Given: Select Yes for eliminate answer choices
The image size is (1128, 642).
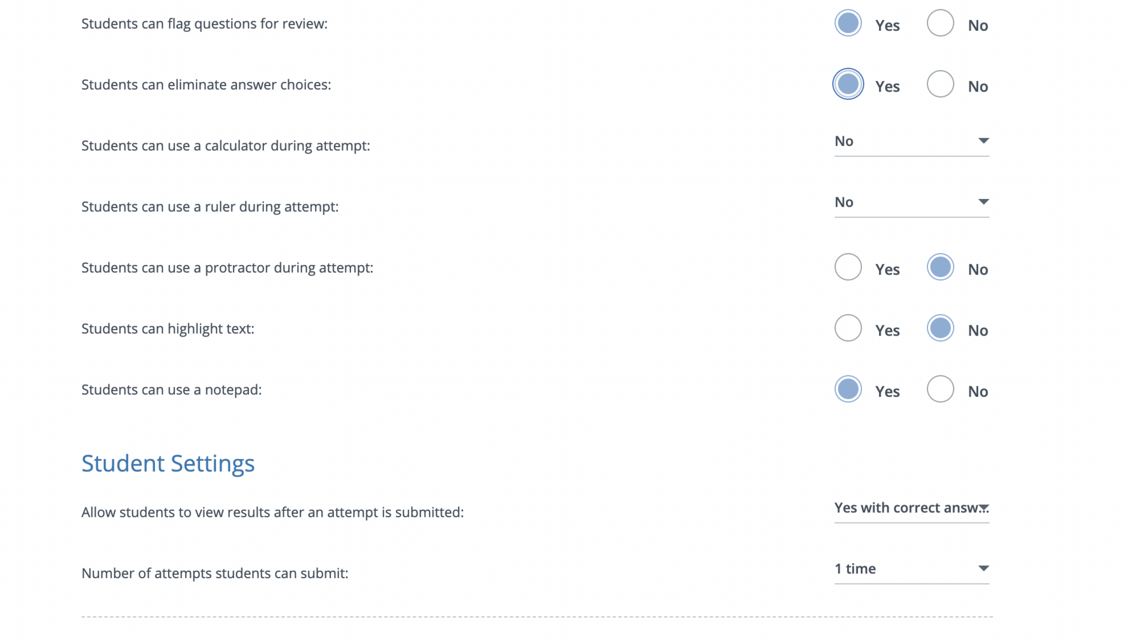Looking at the screenshot, I should [848, 84].
